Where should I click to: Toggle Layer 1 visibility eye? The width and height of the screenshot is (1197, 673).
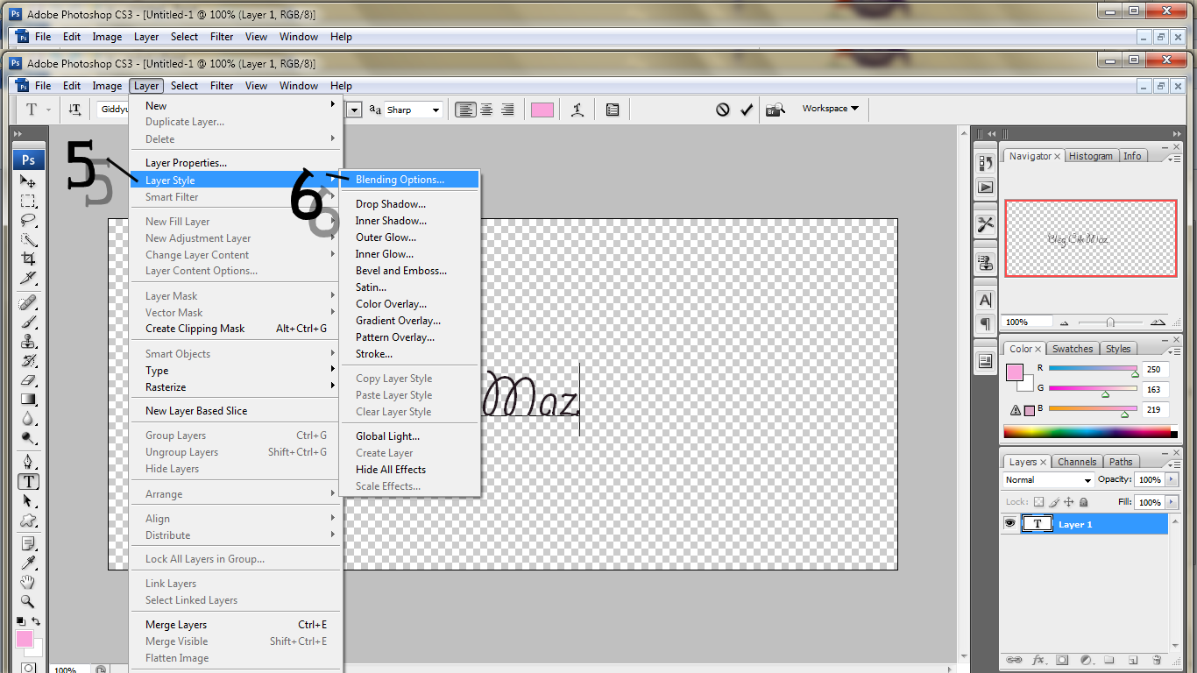1010,524
